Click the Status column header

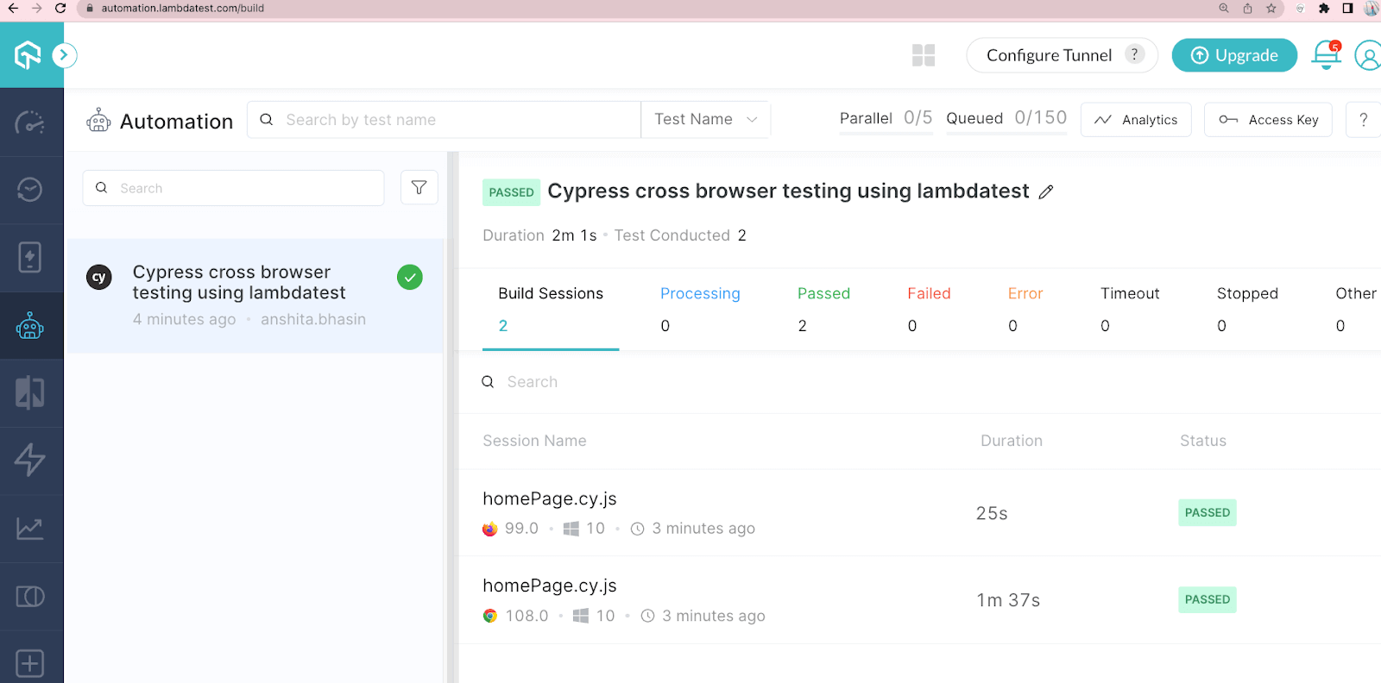(1203, 441)
